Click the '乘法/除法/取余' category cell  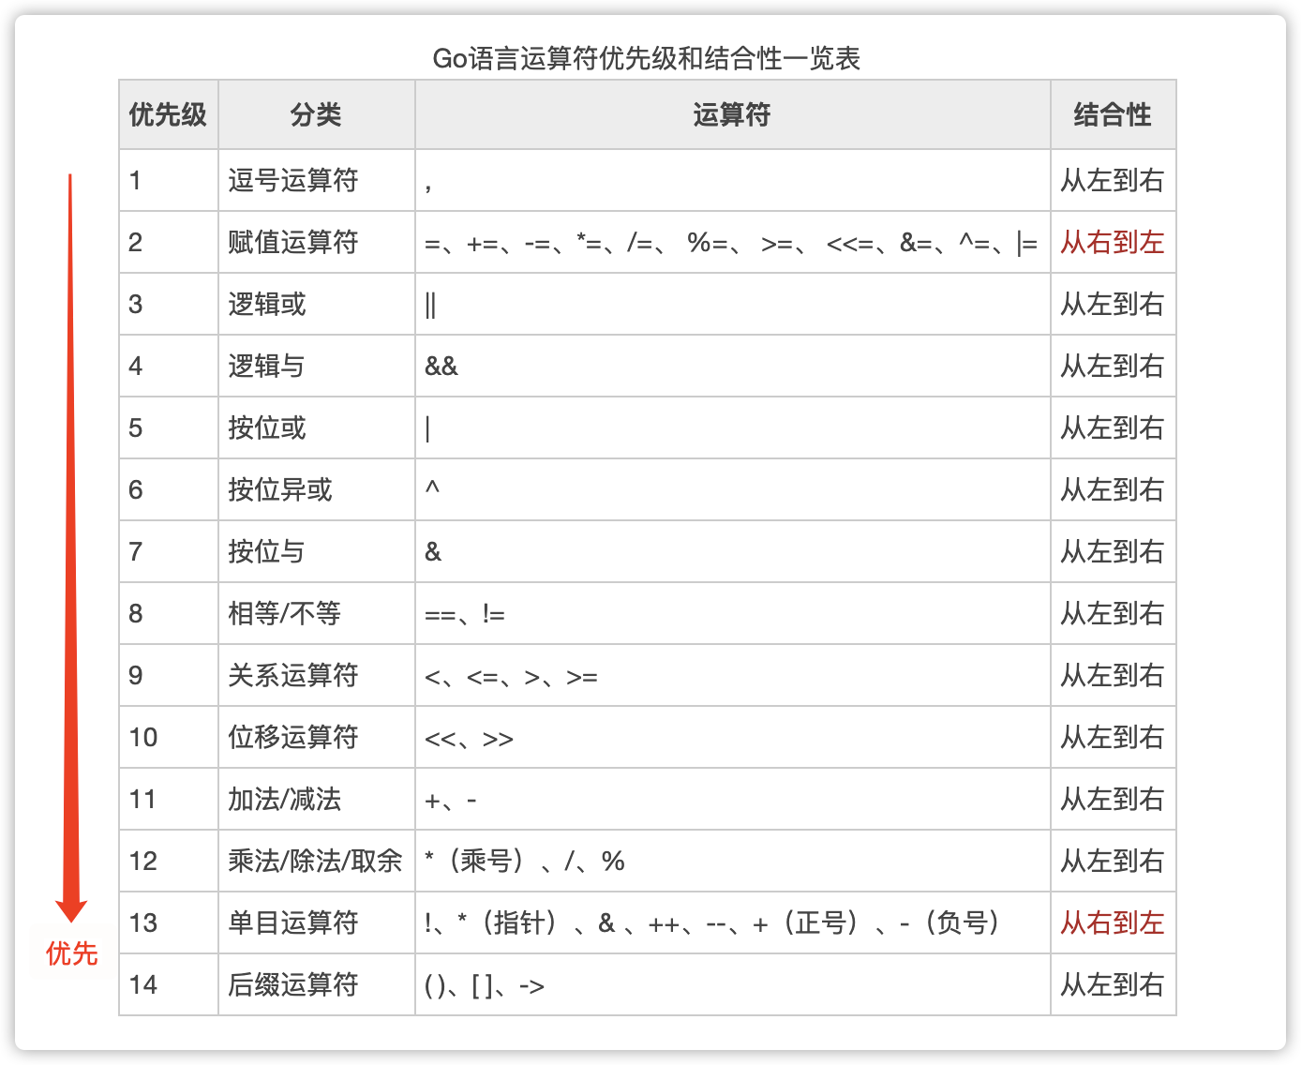[x=317, y=861]
